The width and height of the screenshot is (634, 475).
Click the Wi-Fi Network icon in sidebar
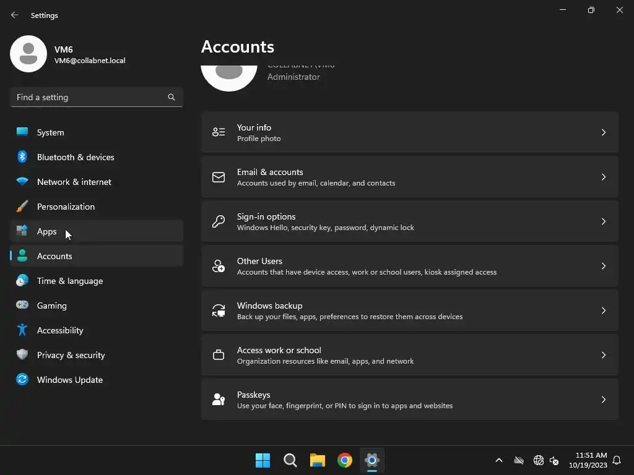[x=22, y=182]
